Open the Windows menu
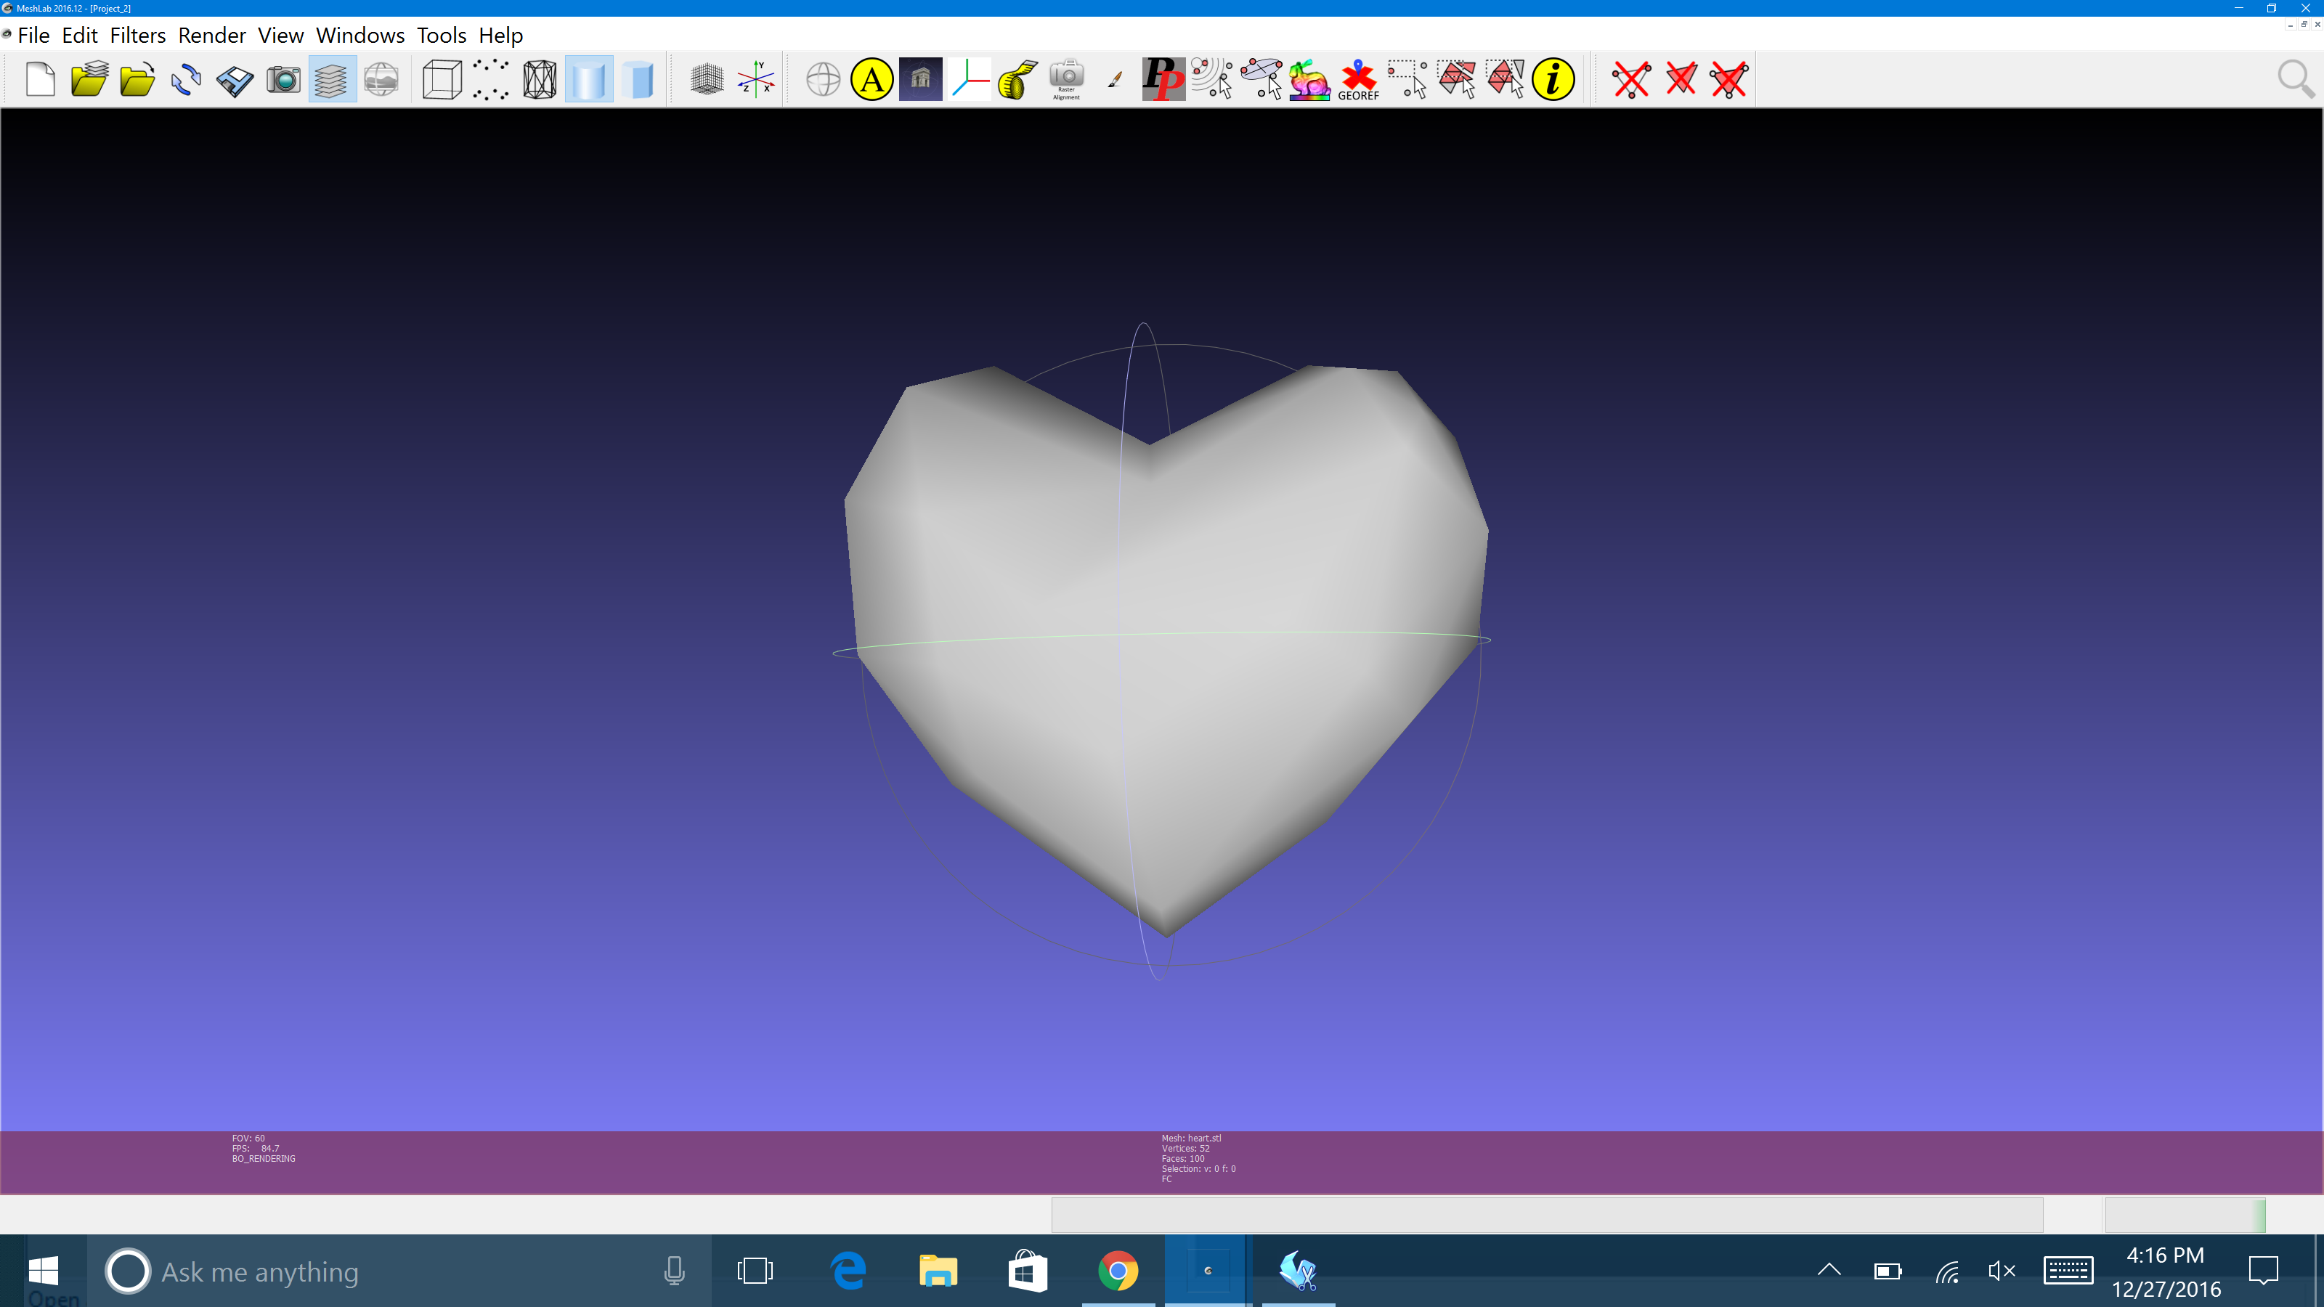The width and height of the screenshot is (2324, 1307). [x=360, y=35]
